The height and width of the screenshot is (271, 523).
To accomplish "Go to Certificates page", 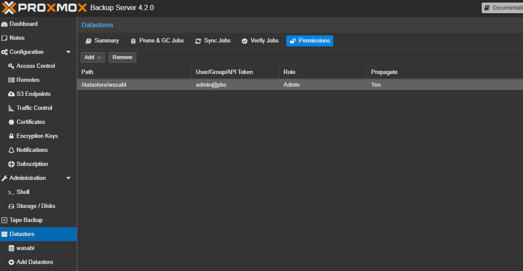I will 38,122.
